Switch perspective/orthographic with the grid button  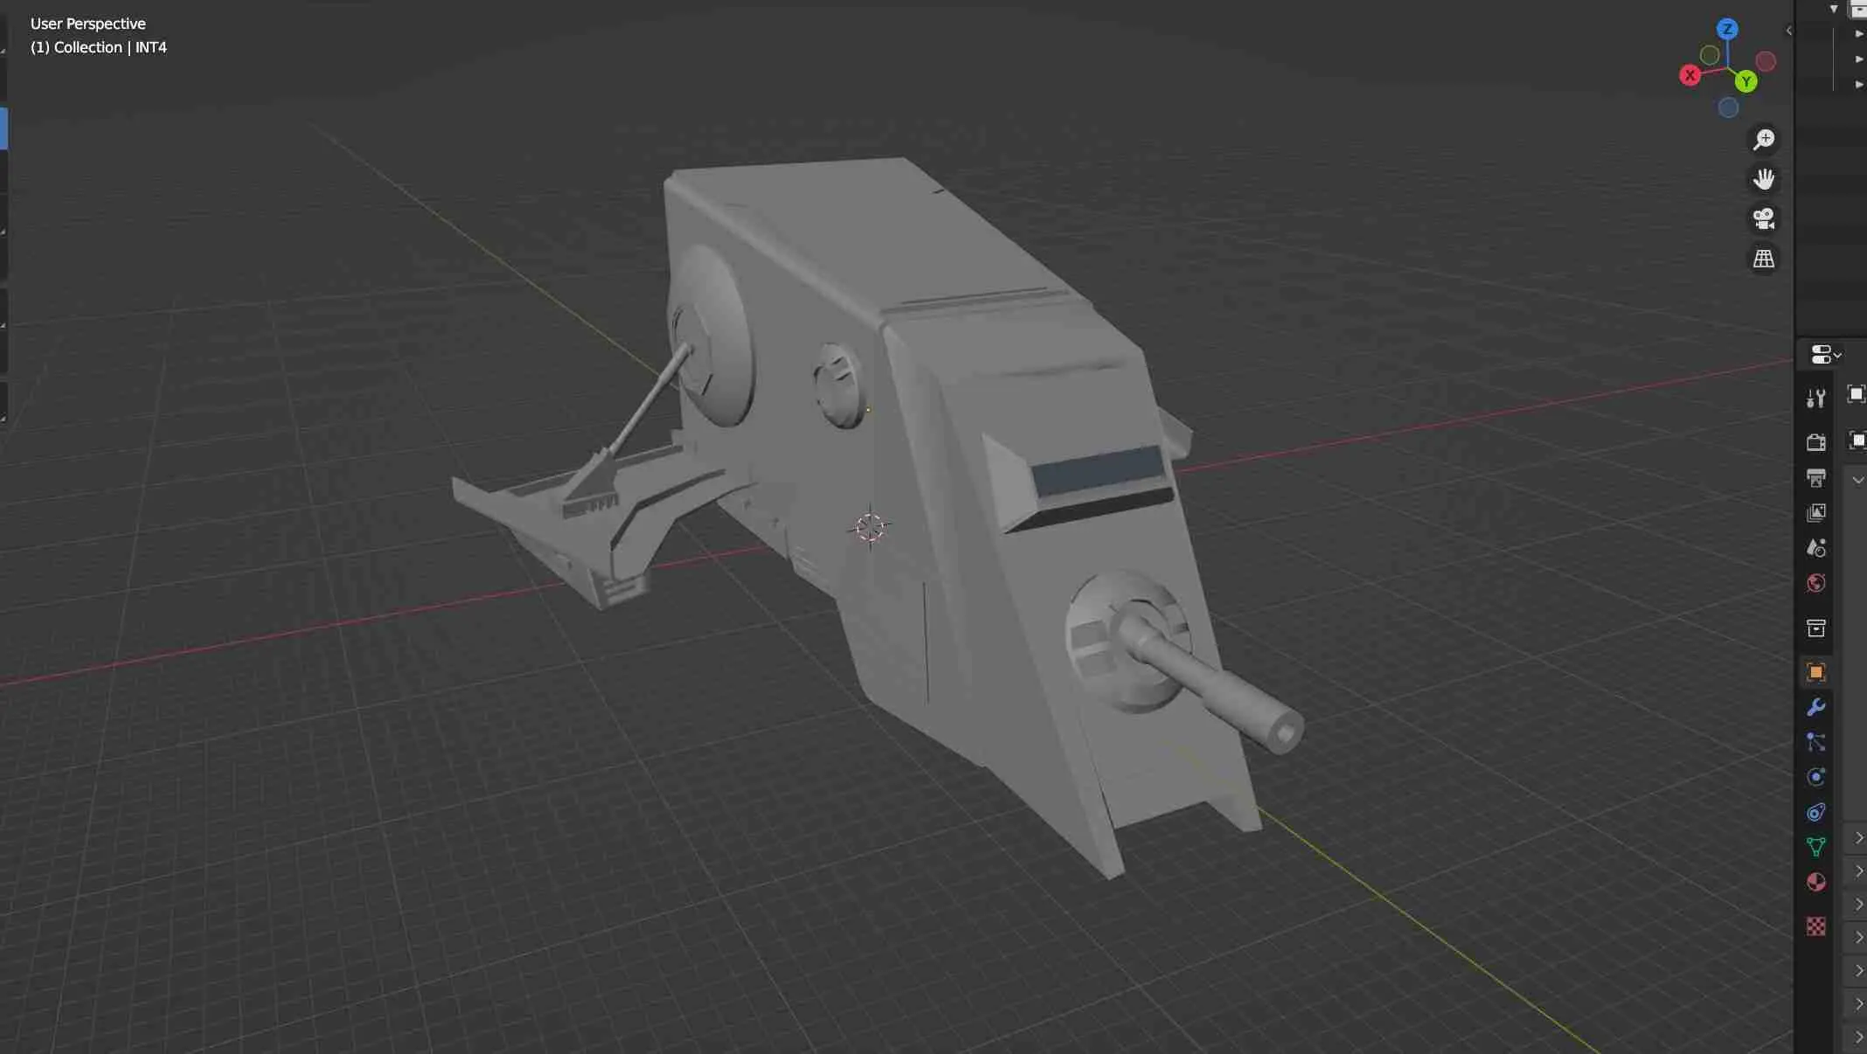tap(1764, 259)
